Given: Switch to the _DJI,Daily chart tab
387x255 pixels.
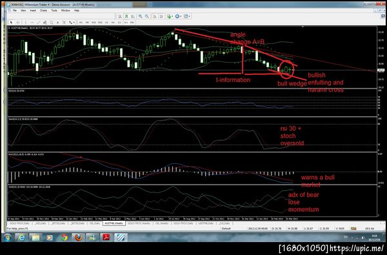Looking at the screenshot, I should coord(224,223).
